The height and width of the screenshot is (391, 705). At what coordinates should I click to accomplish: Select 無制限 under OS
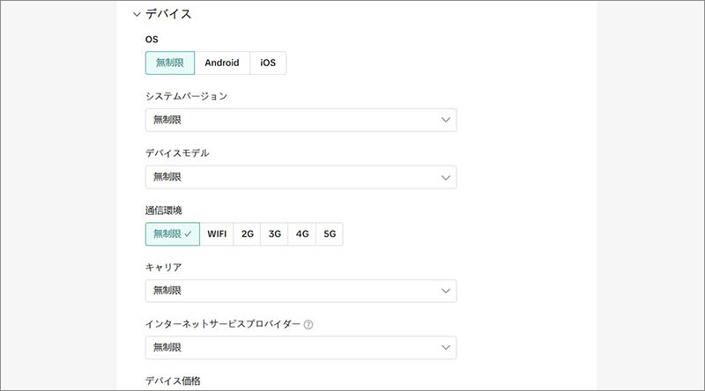(x=170, y=63)
